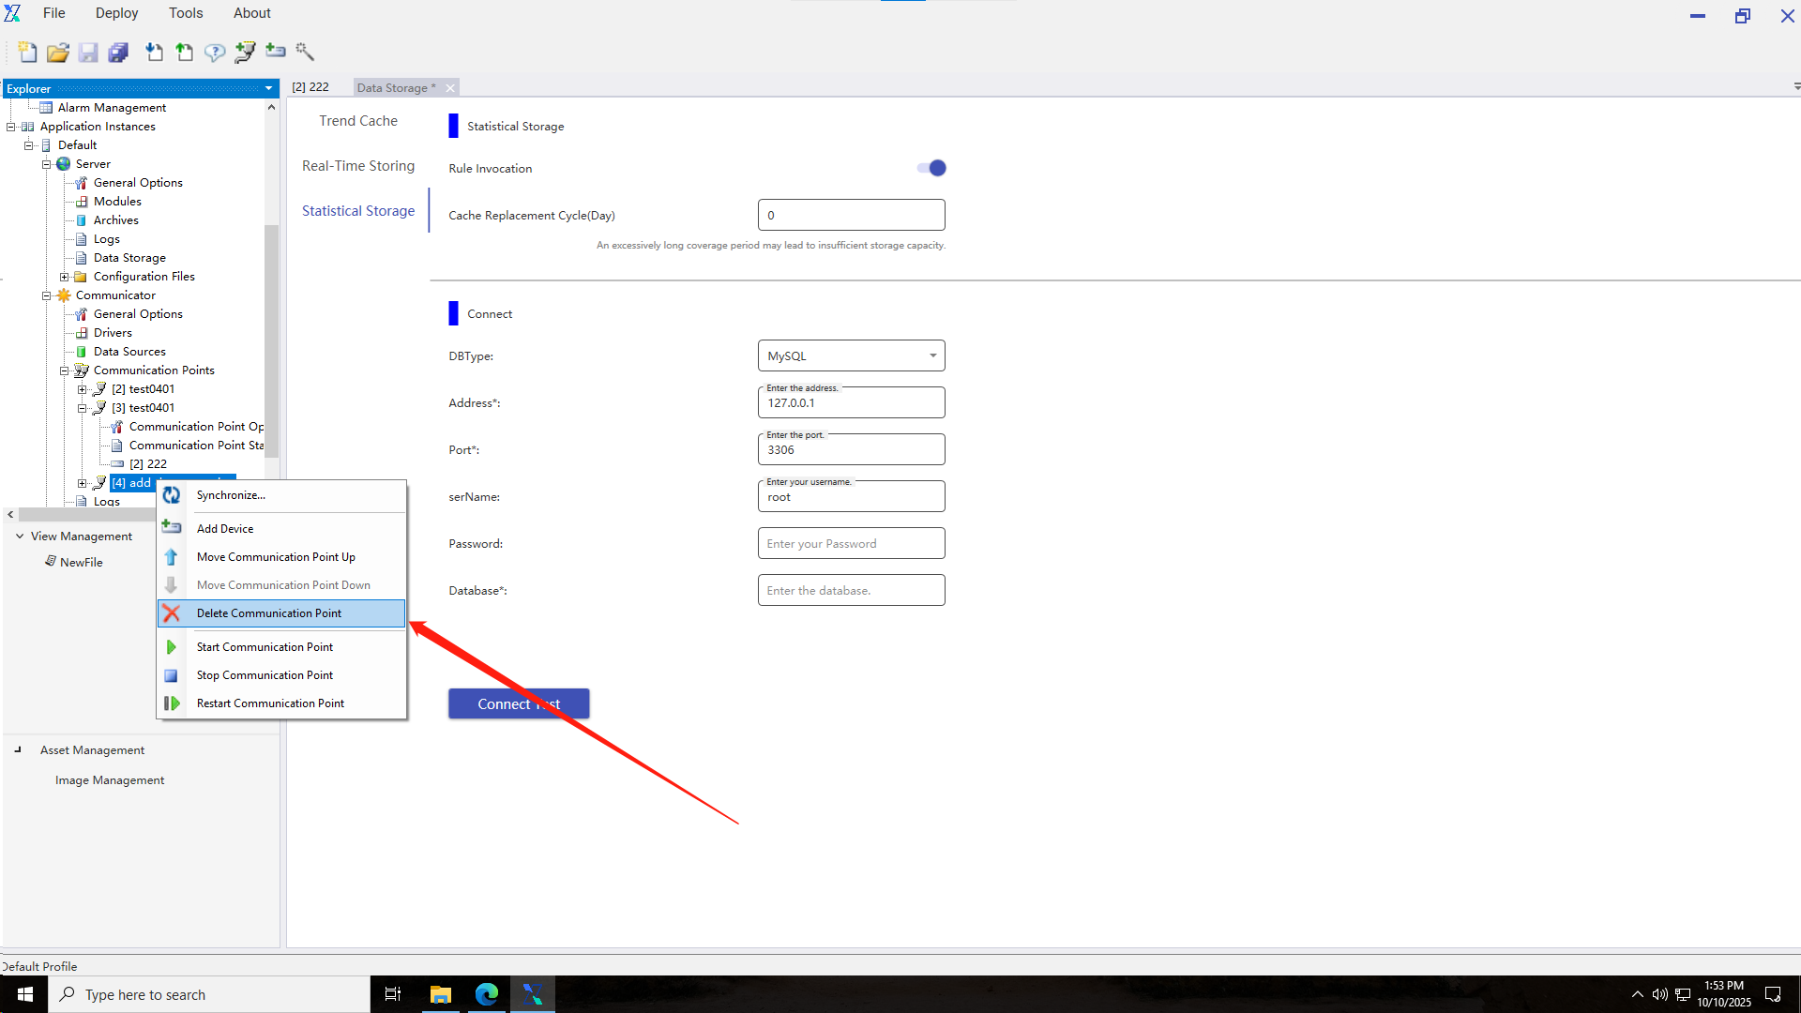Toggle the Rule Invocation switch
The width and height of the screenshot is (1801, 1013).
coord(931,168)
